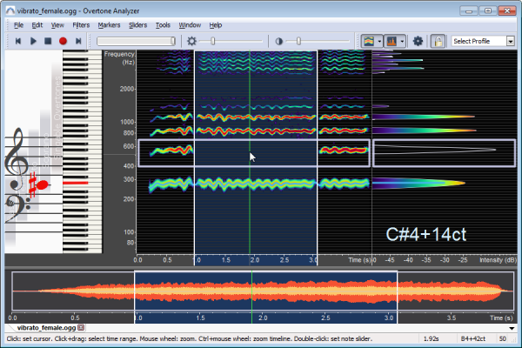Open the spectrogram view dropdown arrow
The image size is (522, 348).
tap(379, 41)
